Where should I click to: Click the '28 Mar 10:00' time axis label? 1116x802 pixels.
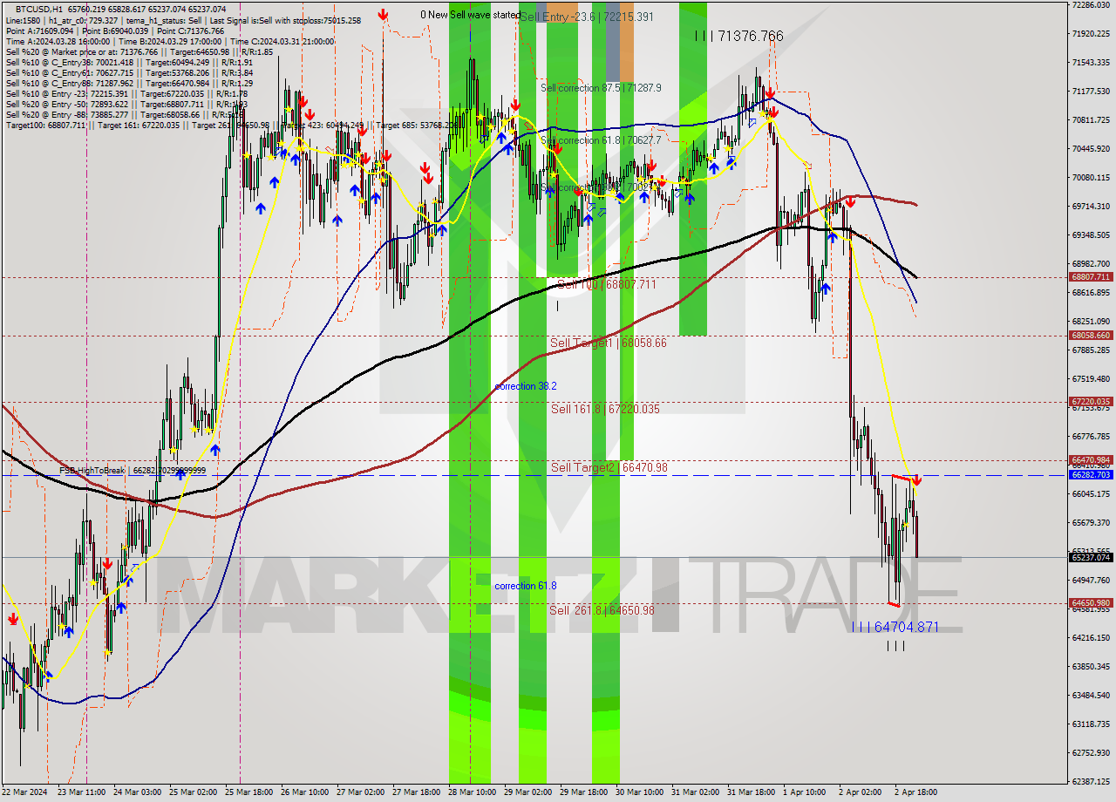pos(472,792)
